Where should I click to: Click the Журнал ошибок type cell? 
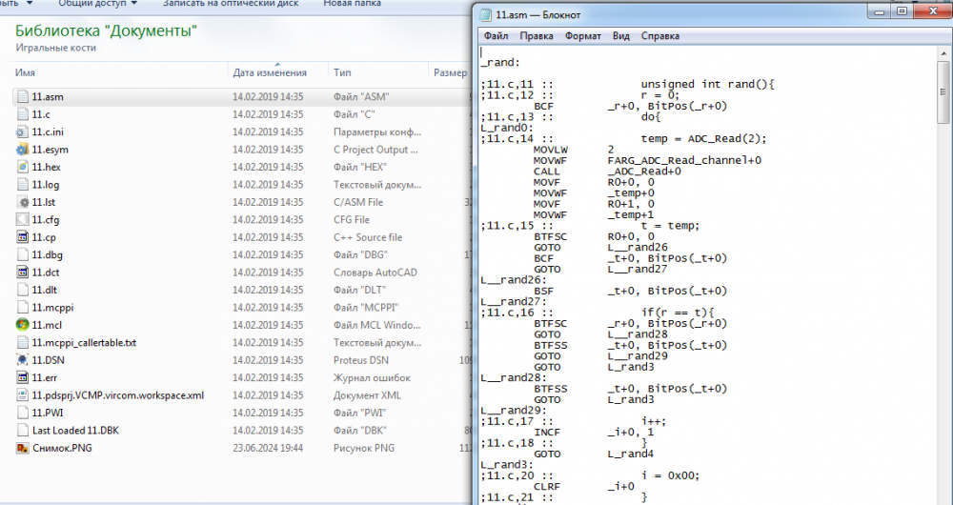coord(372,378)
